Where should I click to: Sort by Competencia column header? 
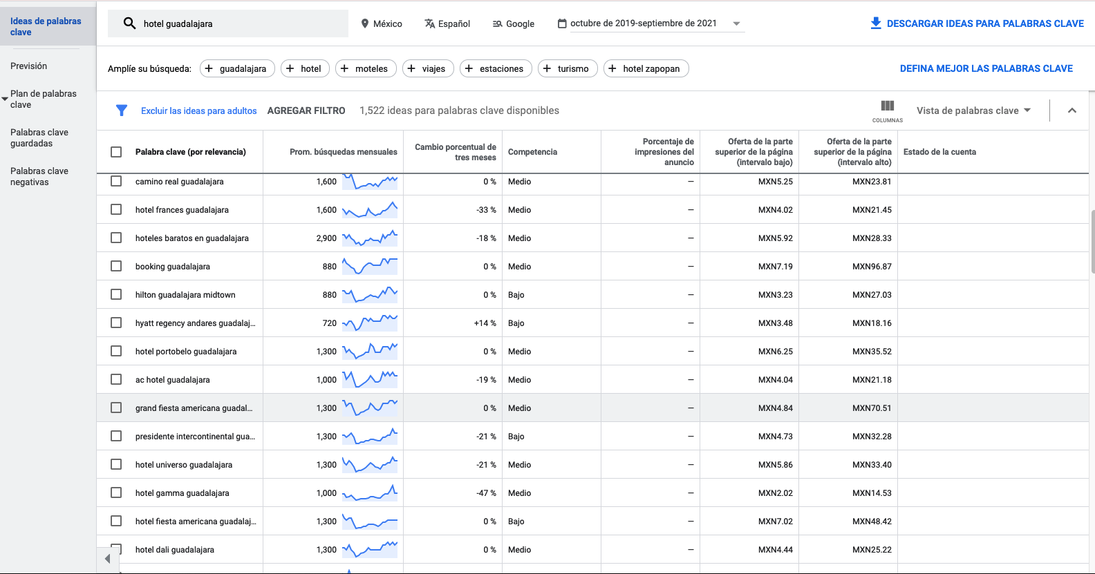point(532,152)
